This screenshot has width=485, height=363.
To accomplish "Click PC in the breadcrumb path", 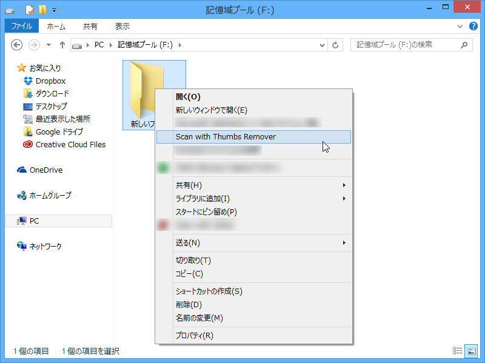I will tap(99, 44).
